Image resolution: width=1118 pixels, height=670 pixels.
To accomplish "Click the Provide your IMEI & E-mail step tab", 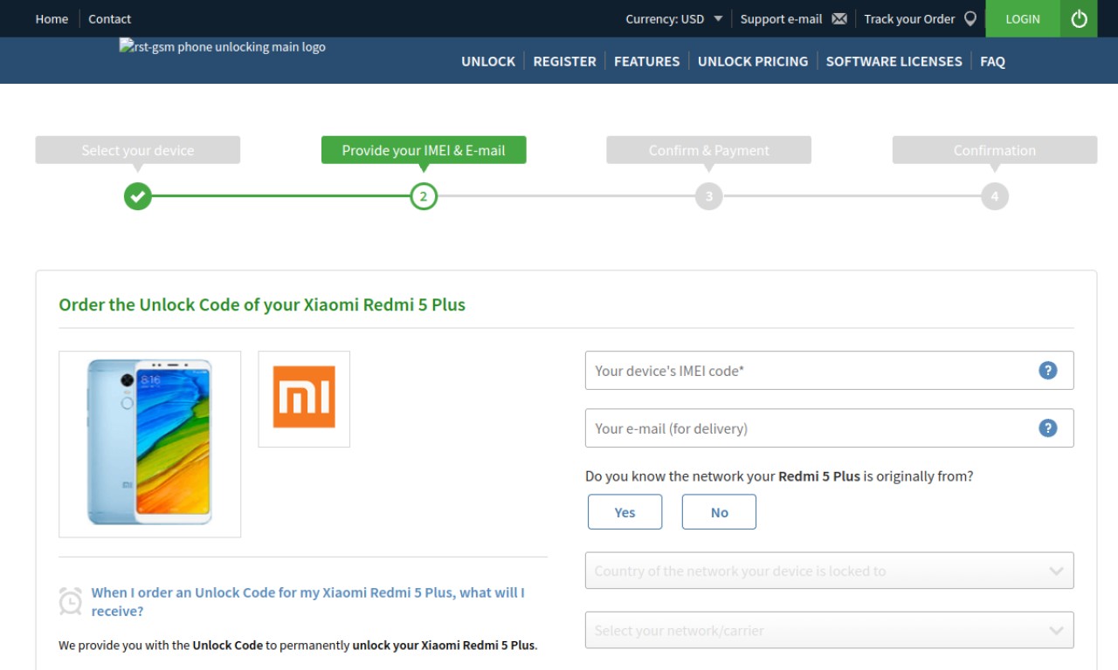I will (x=424, y=150).
